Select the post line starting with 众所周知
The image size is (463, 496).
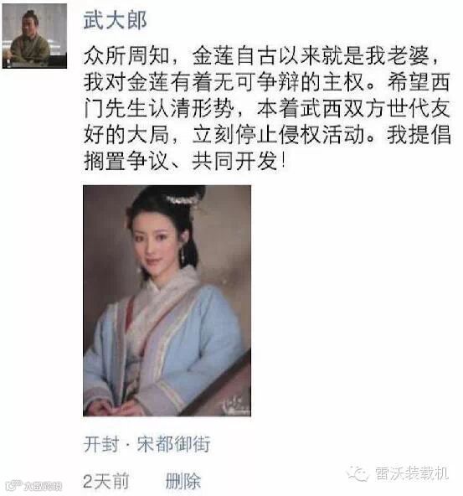click(x=262, y=55)
